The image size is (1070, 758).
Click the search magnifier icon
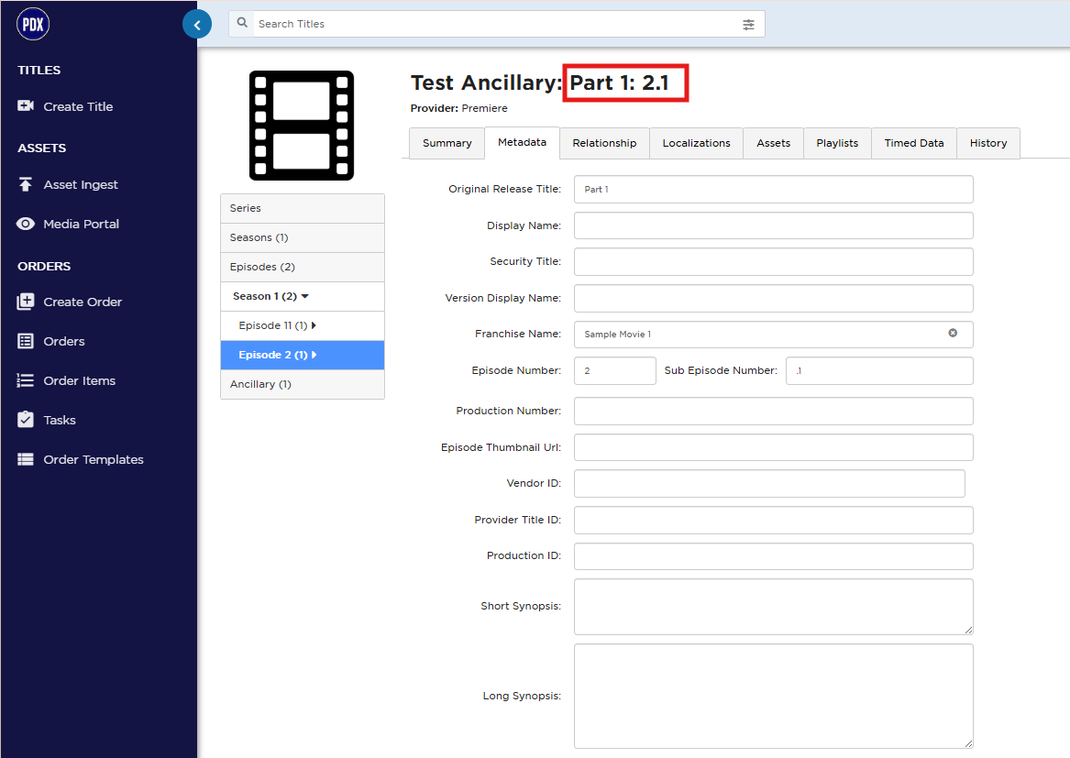(x=242, y=23)
